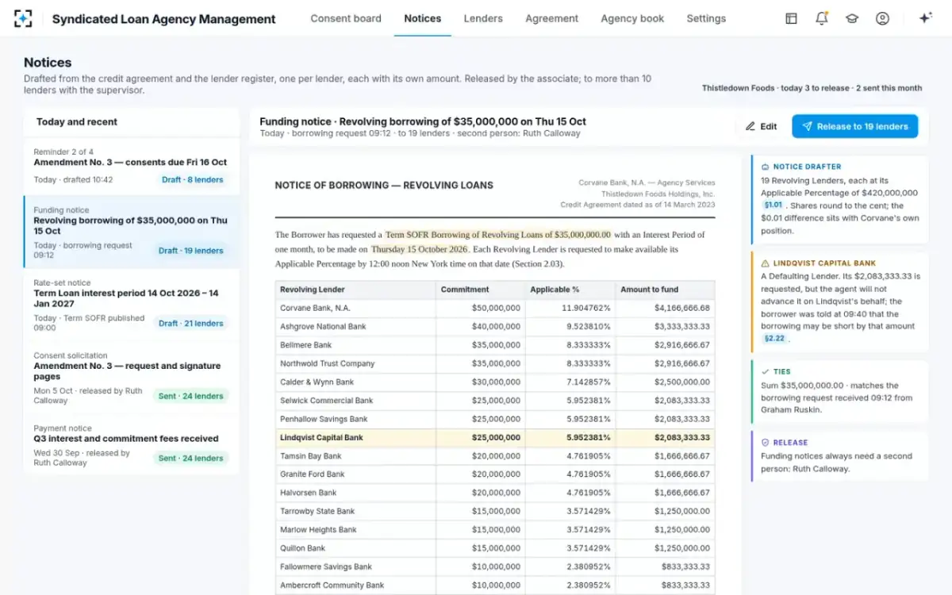Image resolution: width=952 pixels, height=595 pixels.
Task: Click Release to 19 lenders
Action: (854, 126)
